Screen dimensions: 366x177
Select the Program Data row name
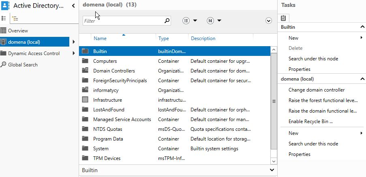(108, 139)
